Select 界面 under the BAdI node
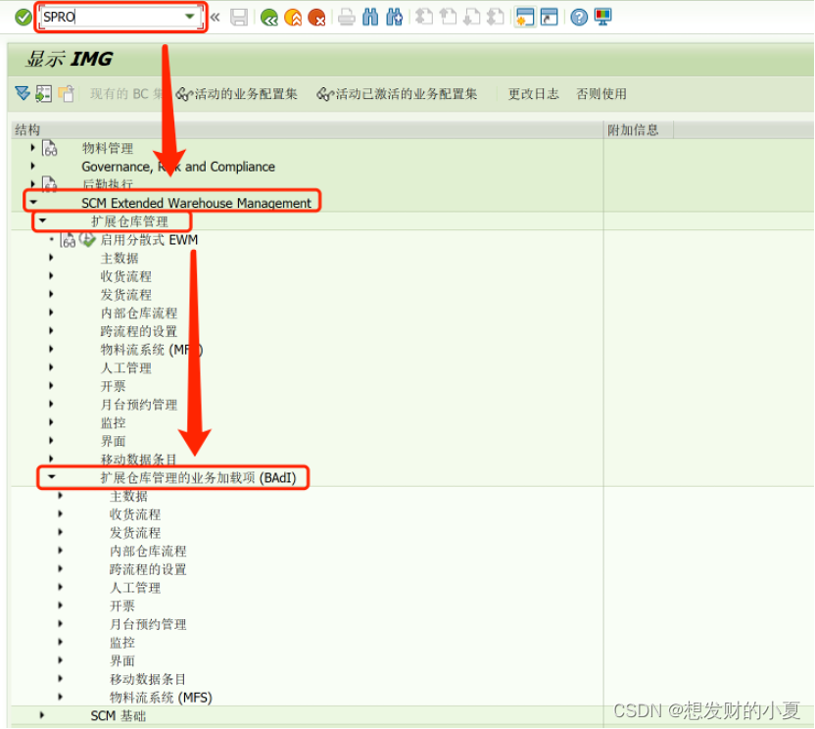Viewport: 815px width, 729px height. (x=122, y=660)
